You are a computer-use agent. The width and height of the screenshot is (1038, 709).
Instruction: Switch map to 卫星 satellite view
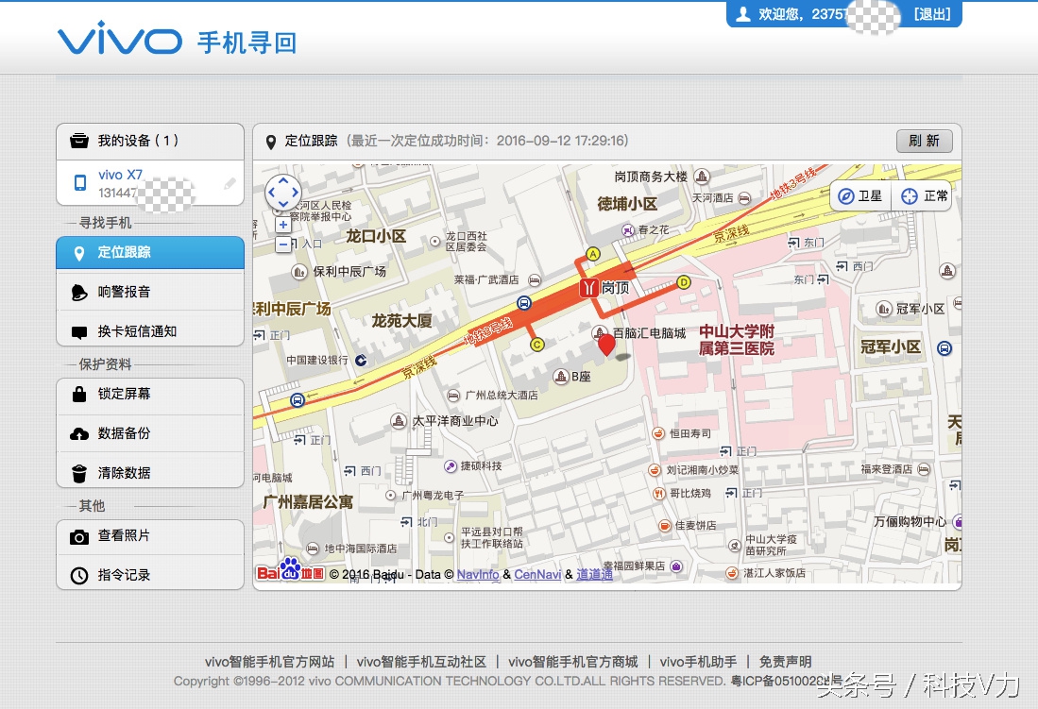[x=860, y=195]
